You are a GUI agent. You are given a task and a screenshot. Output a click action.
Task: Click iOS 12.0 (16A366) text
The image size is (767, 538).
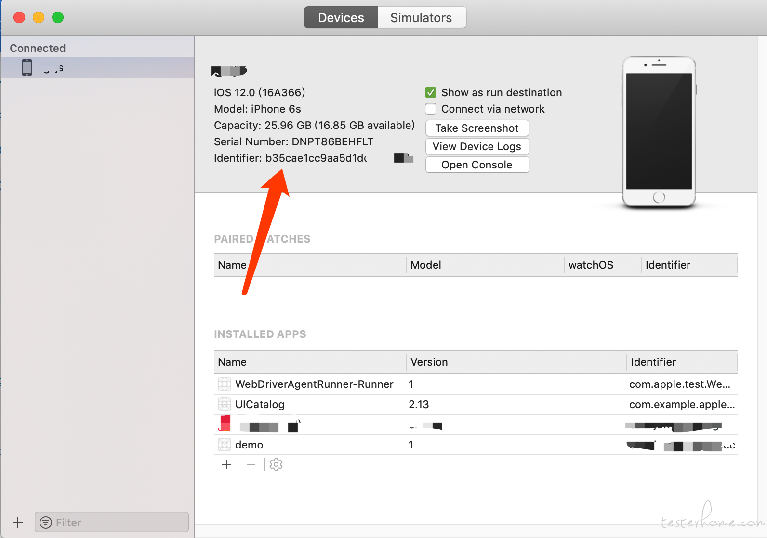pos(260,92)
